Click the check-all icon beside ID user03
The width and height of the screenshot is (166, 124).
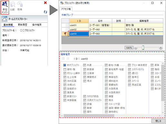(63, 58)
